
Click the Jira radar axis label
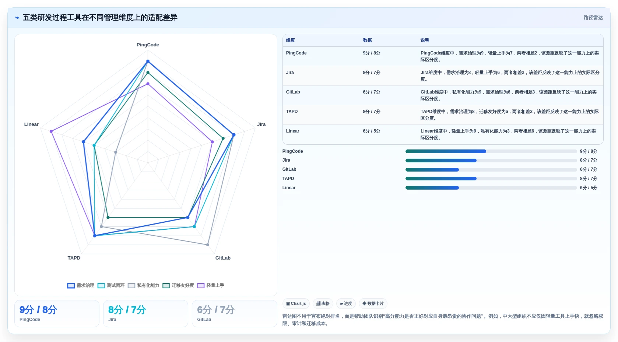[x=261, y=124]
